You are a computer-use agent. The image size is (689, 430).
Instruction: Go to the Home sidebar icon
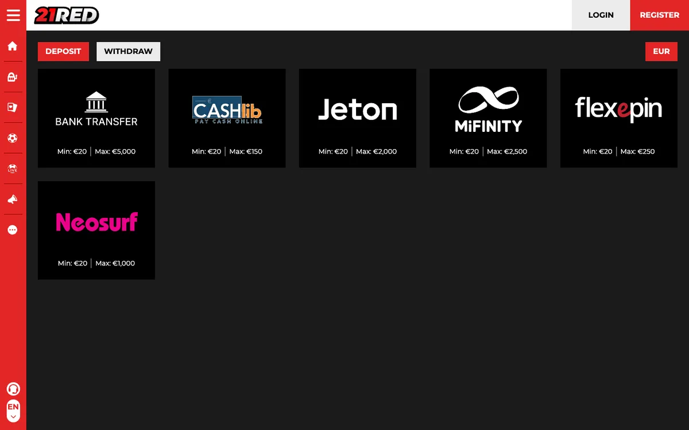(13, 46)
